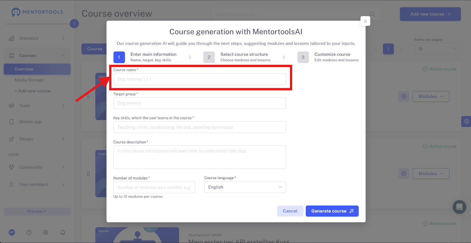Collapse the Courses menu

coord(63,56)
